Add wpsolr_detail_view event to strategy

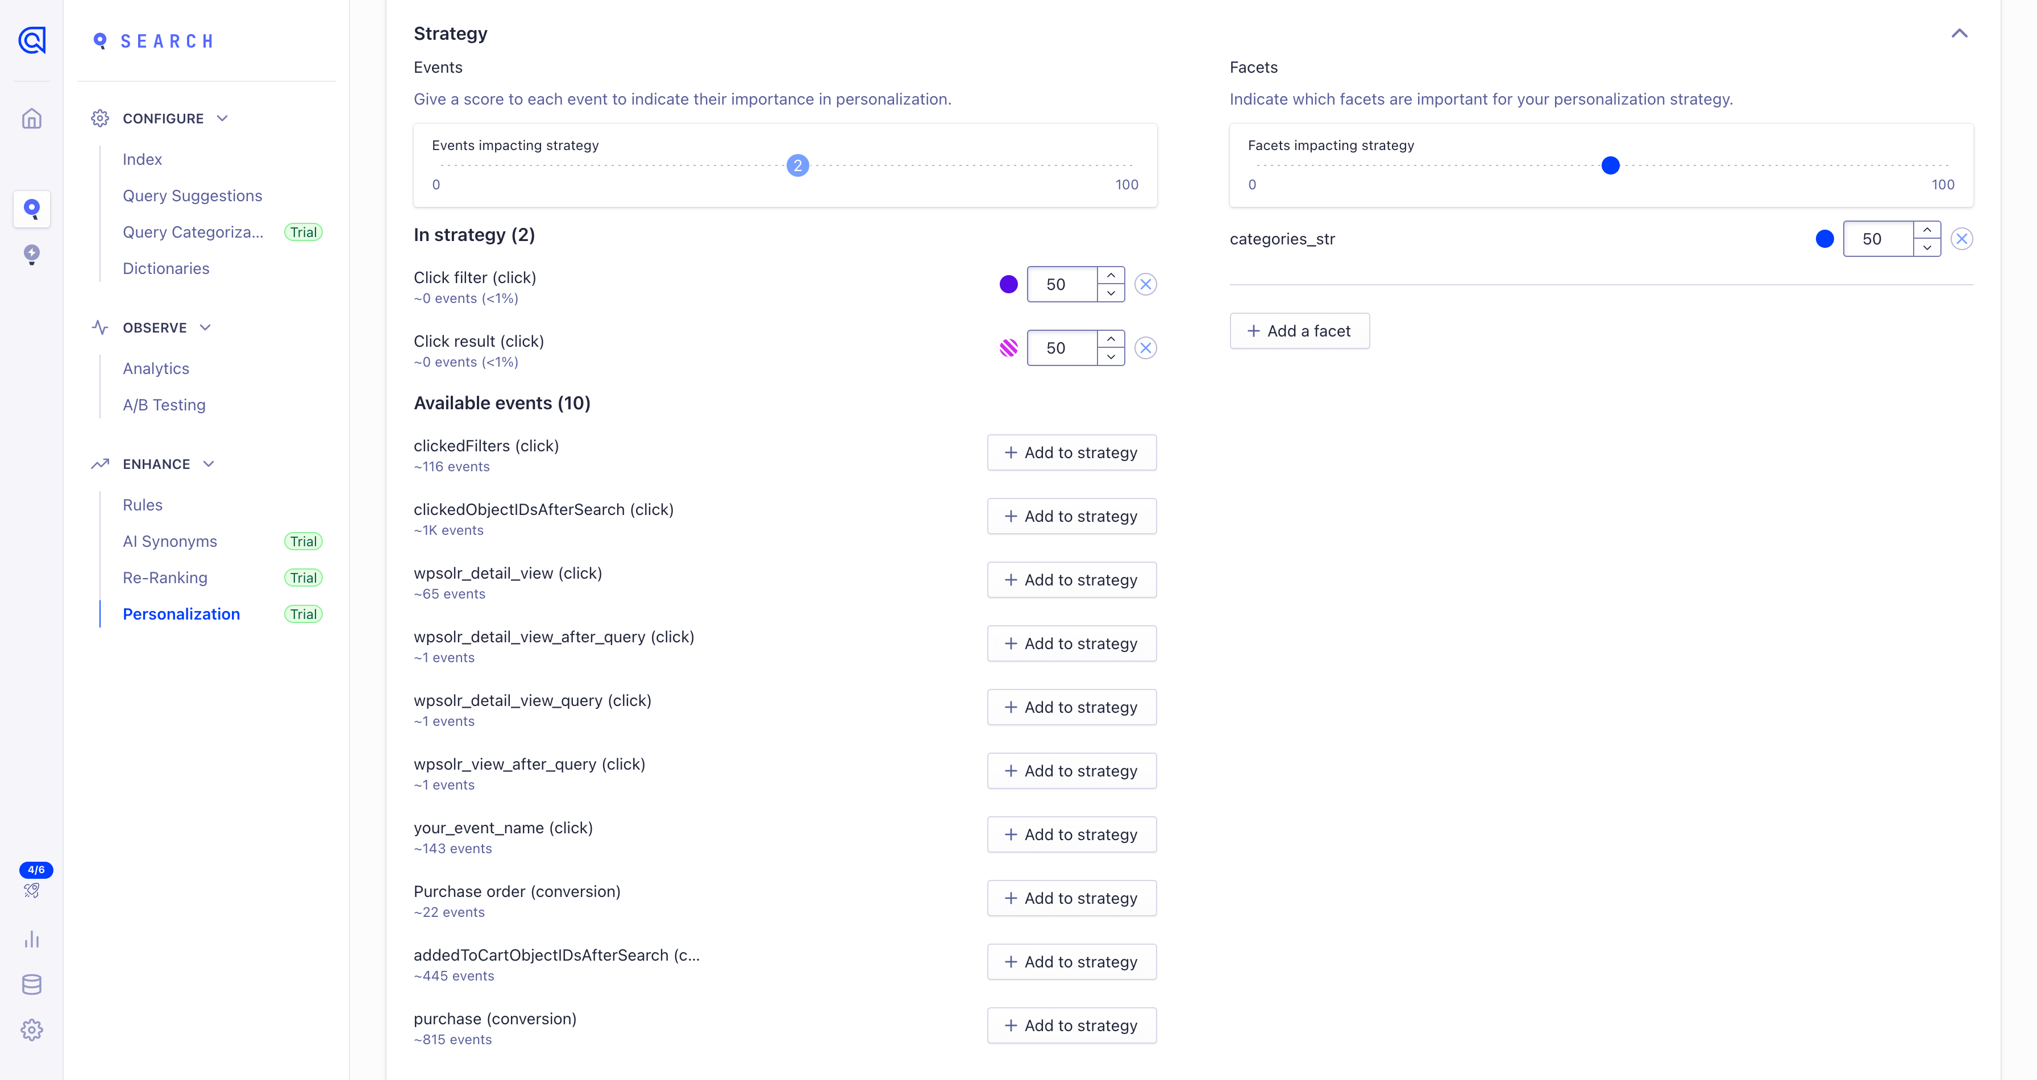(x=1071, y=580)
